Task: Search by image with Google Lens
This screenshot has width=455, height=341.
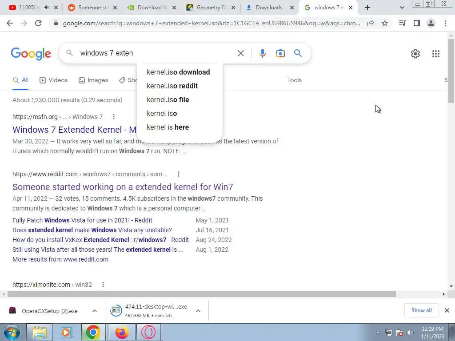Action: pyautogui.click(x=280, y=53)
